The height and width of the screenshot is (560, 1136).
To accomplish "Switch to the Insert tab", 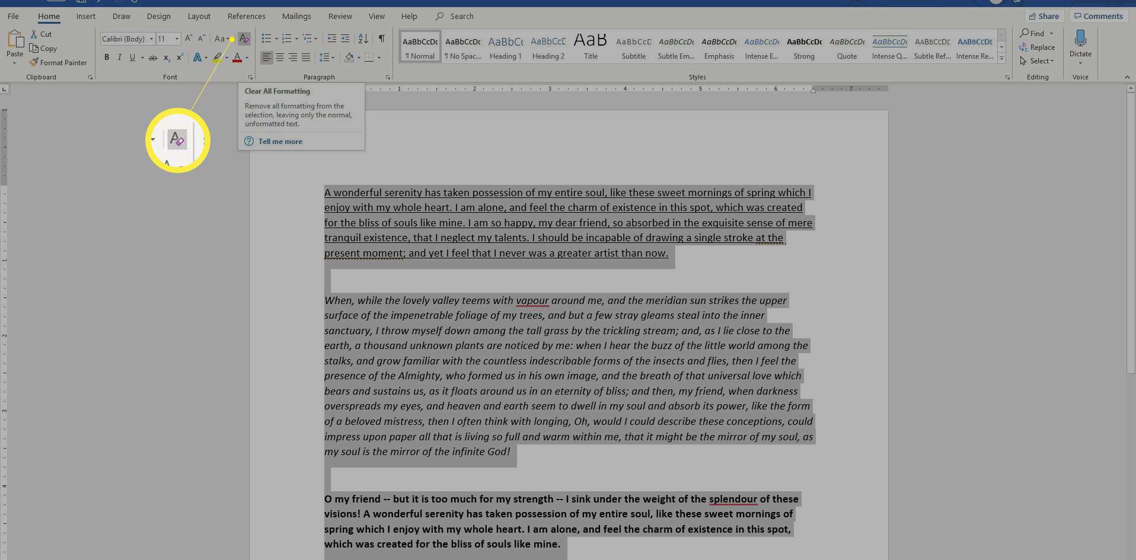I will click(86, 16).
